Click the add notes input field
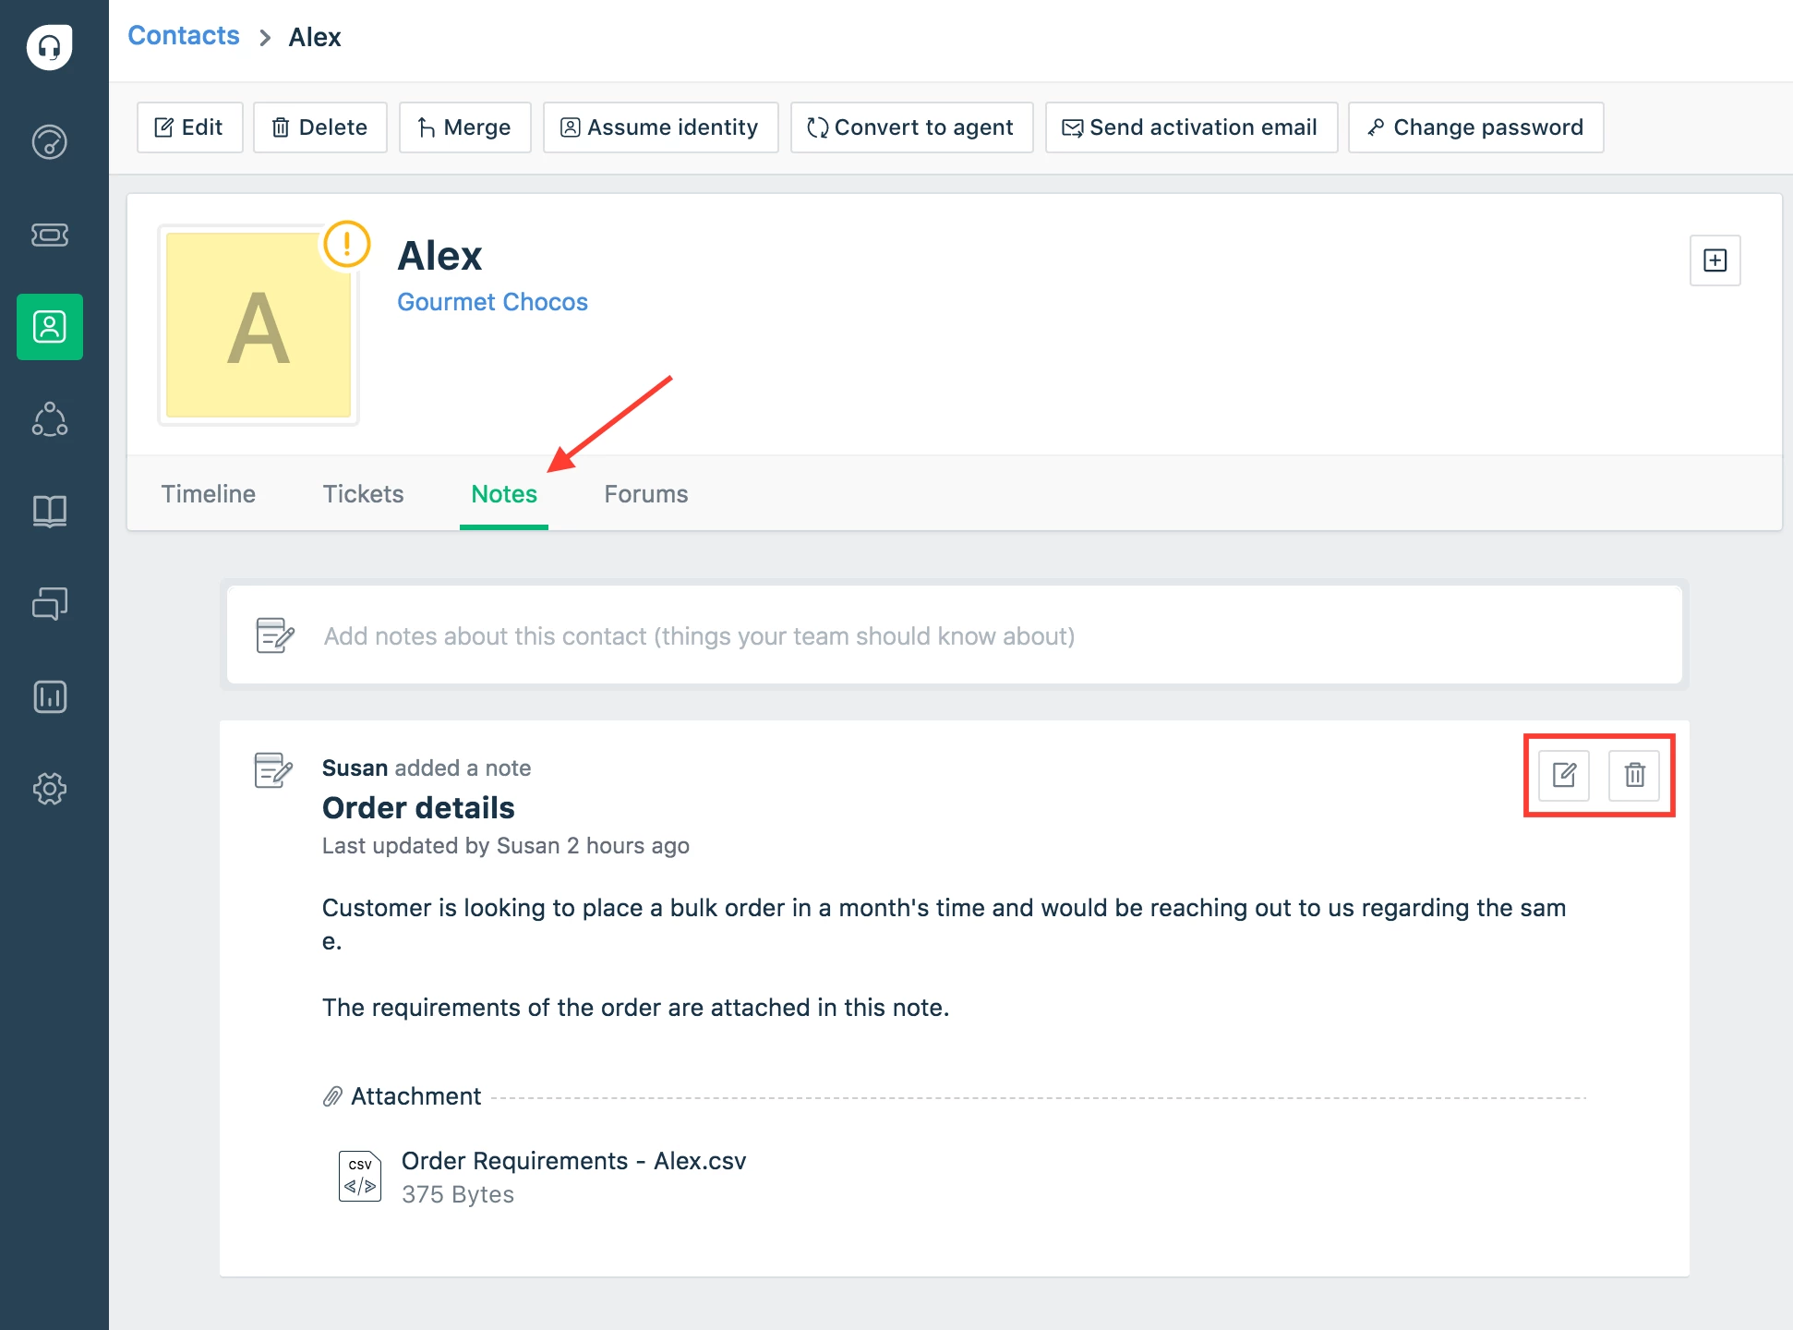 pos(954,636)
